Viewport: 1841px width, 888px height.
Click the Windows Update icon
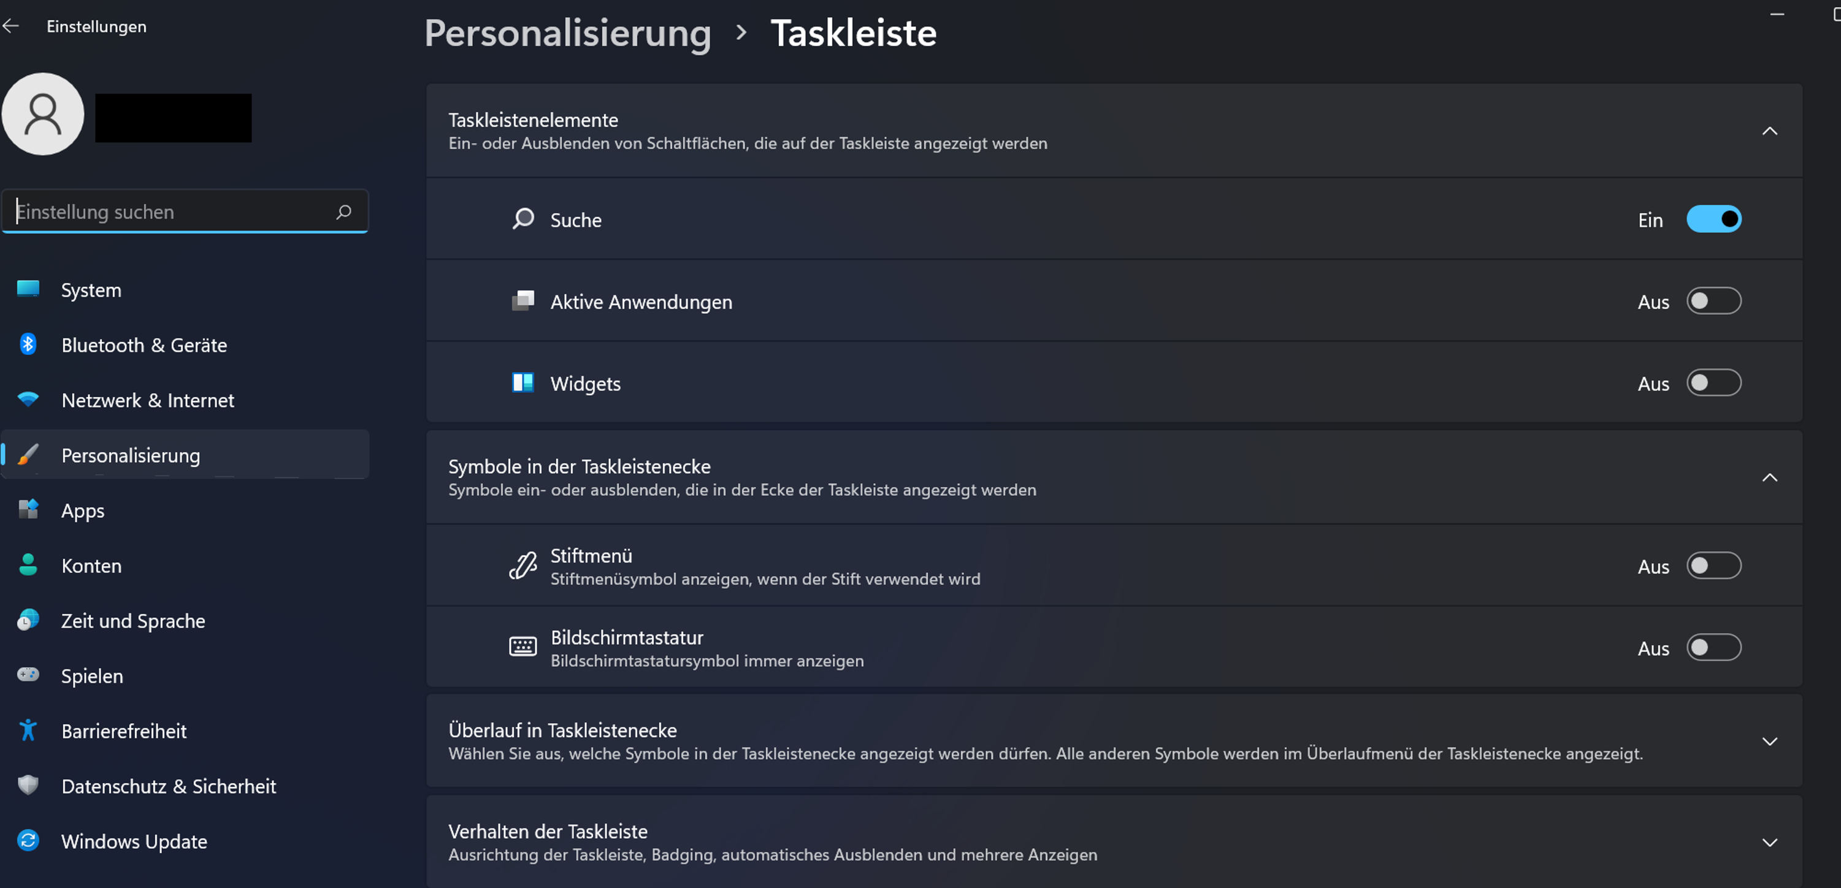point(28,840)
